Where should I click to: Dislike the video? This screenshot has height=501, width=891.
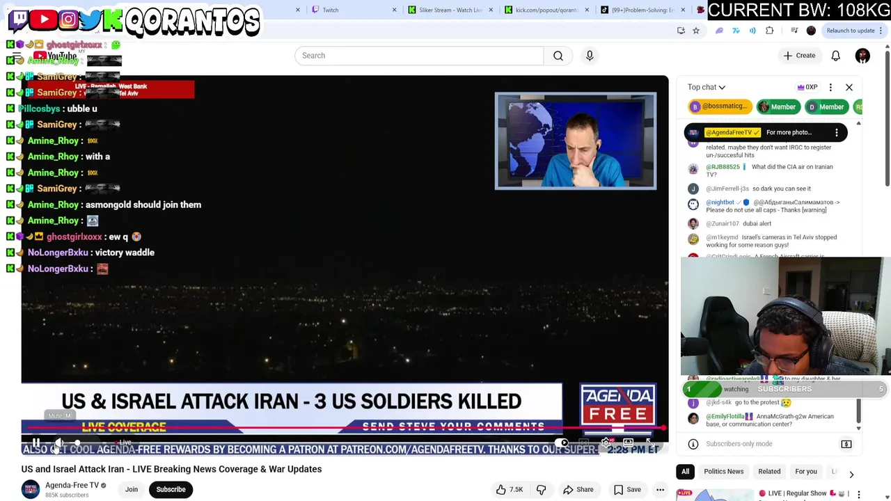pyautogui.click(x=541, y=489)
